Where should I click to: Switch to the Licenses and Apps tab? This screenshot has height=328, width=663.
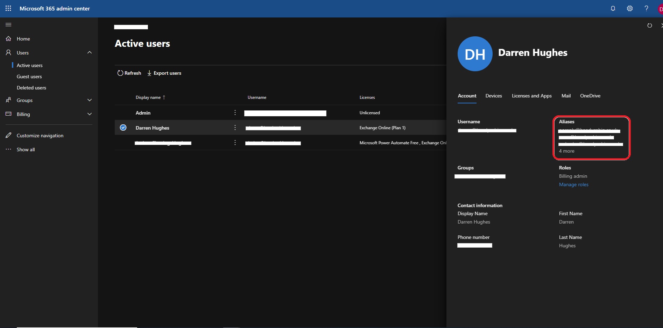531,96
